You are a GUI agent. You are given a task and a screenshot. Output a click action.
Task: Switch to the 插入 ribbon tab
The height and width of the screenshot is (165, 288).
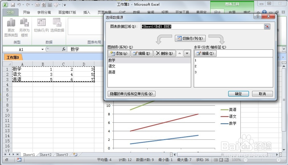pyautogui.click(x=87, y=12)
